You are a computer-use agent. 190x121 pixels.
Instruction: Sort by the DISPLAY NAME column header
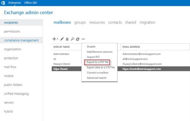tap(62, 47)
